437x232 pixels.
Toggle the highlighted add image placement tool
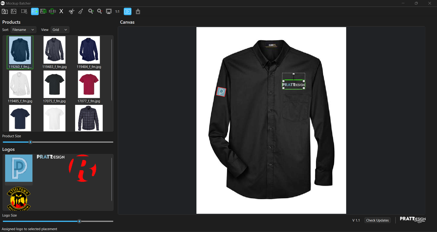pyautogui.click(x=35, y=11)
